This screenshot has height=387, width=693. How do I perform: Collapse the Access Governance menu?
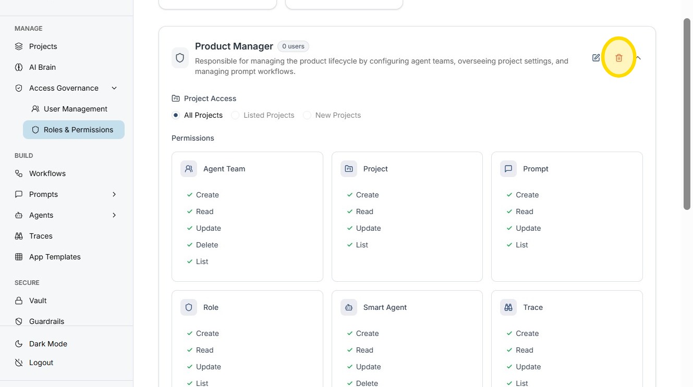[114, 88]
